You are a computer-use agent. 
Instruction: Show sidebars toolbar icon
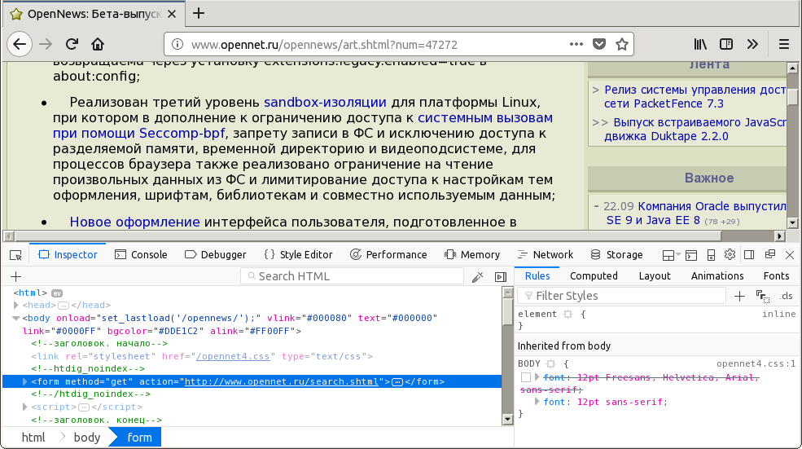(x=725, y=45)
